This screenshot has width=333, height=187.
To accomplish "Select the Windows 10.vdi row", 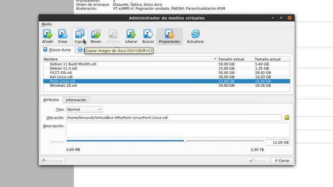I will (166, 85).
